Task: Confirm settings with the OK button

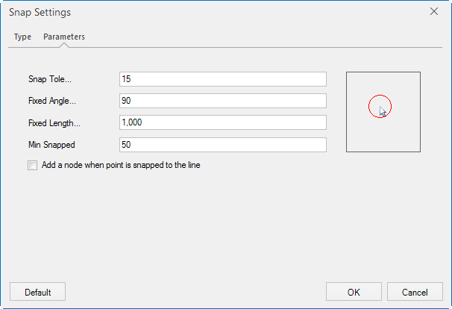Action: click(x=354, y=292)
